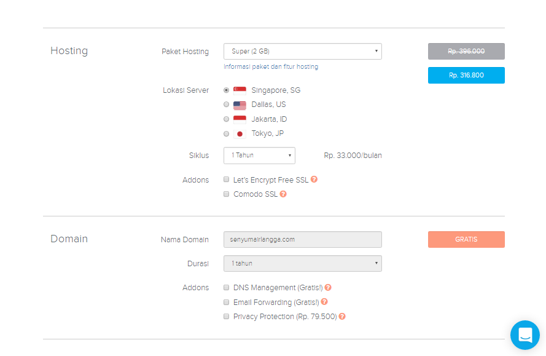Click the United States flag icon
The width and height of the screenshot is (546, 356).
[240, 105]
